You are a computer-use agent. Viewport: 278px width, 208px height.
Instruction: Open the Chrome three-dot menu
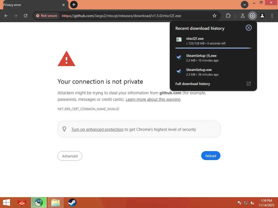[272, 16]
